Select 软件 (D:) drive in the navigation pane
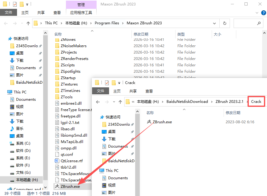Viewport: 267px width, 196px height. click(x=23, y=151)
